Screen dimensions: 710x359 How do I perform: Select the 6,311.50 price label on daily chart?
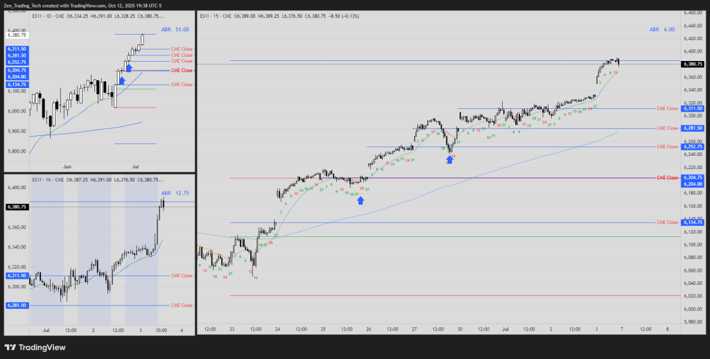tap(16, 49)
